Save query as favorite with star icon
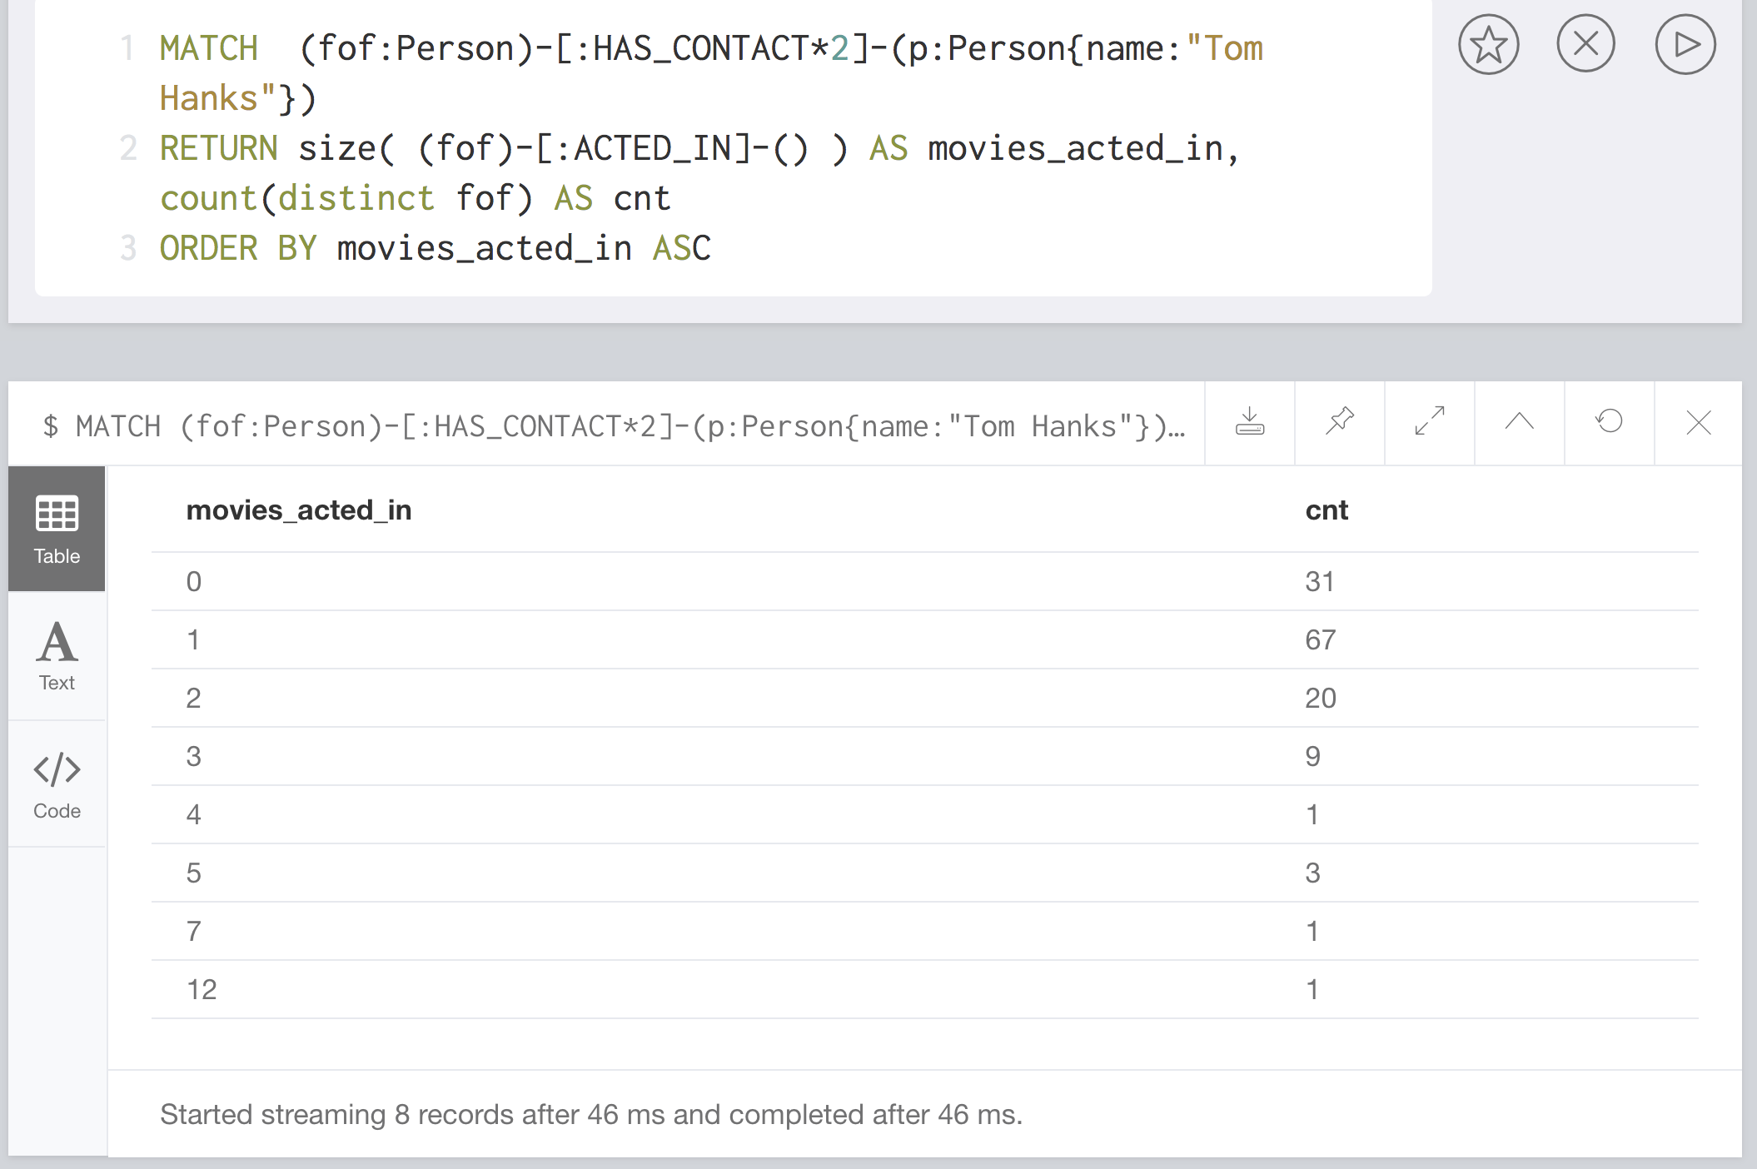Screen dimensions: 1757x1169 (x=1488, y=45)
